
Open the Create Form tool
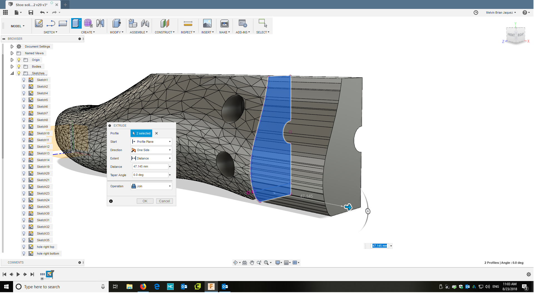click(x=88, y=23)
